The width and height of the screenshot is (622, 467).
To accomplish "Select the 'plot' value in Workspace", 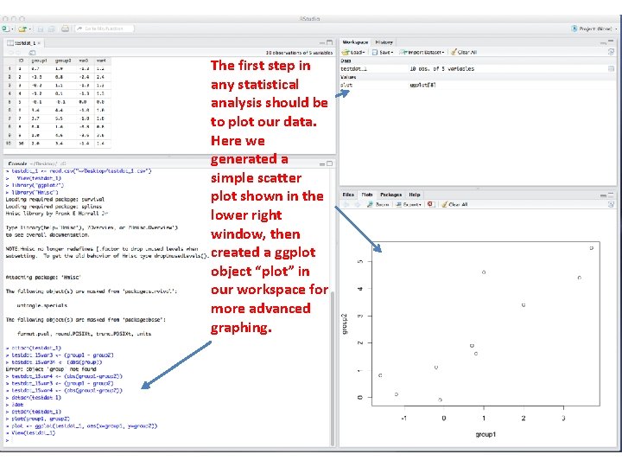I will click(x=346, y=85).
